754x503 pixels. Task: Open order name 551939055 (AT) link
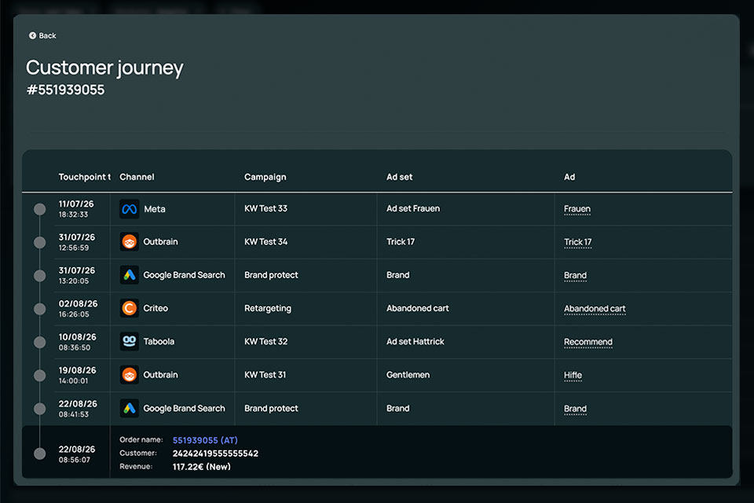[x=205, y=440]
